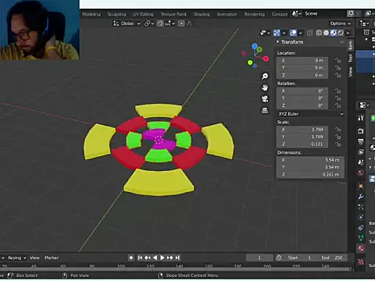This screenshot has width=375, height=281.
Task: Toggle proportional editing button
Action: pos(181,23)
